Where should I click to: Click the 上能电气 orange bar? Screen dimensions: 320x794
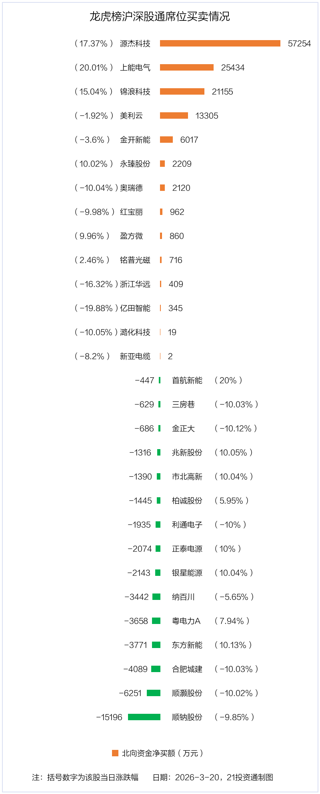pos(187,67)
